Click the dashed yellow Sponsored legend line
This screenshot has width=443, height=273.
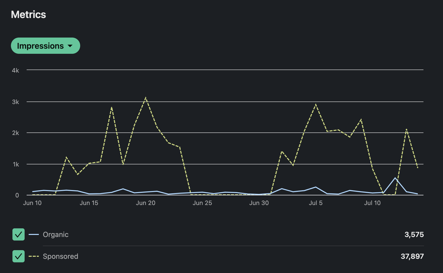click(34, 256)
